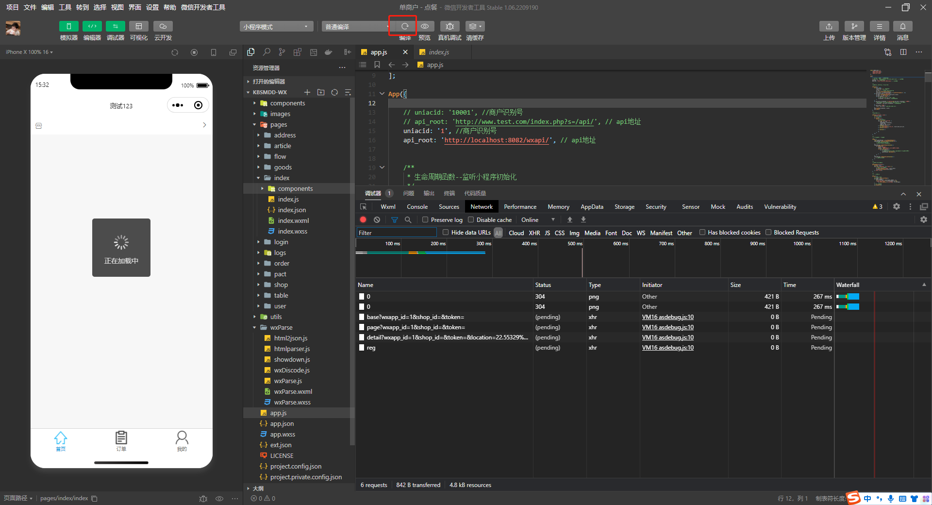Screen dimensions: 932x505
Task: Switch to index.js editor tab
Action: [439, 52]
